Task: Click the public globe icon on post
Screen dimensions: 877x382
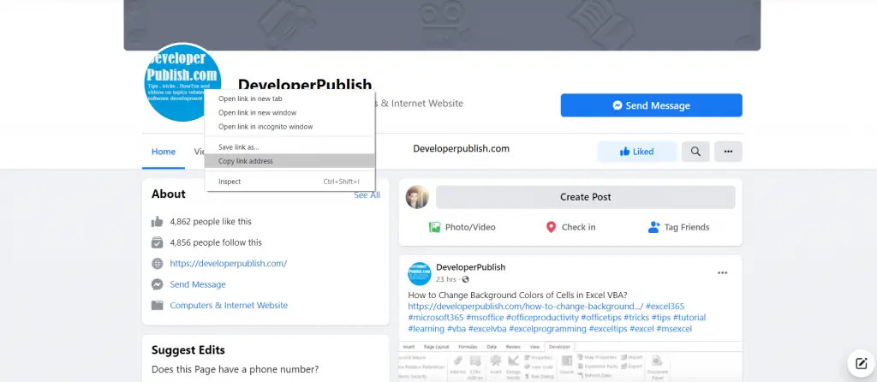Action: tap(465, 279)
